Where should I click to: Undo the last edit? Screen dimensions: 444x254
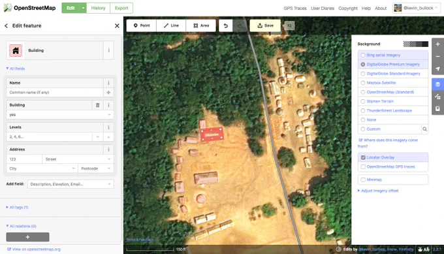pyautogui.click(x=226, y=25)
